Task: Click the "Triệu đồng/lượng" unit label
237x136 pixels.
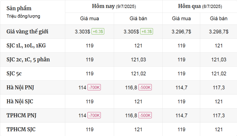Action: (x=23, y=16)
